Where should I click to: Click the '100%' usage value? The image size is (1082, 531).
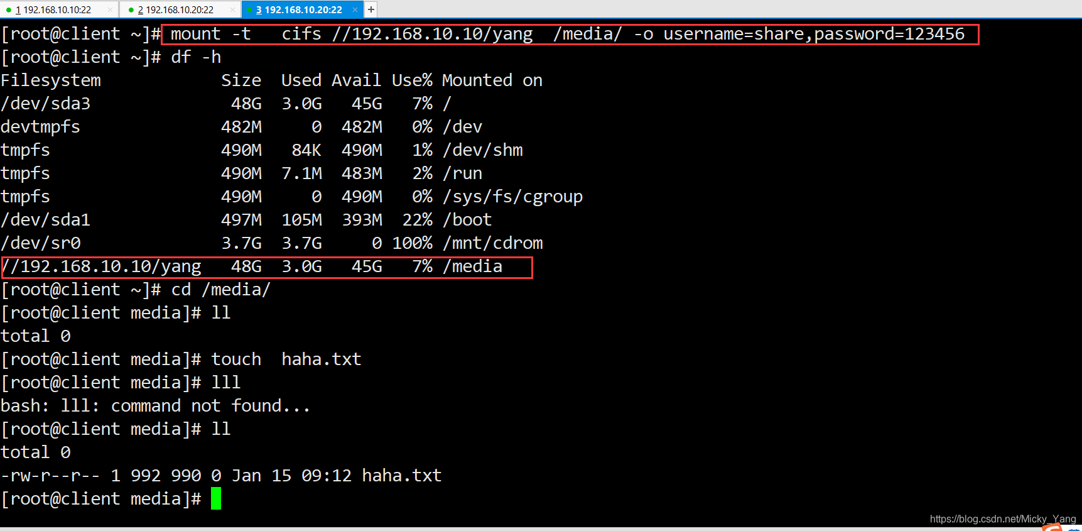click(x=413, y=243)
